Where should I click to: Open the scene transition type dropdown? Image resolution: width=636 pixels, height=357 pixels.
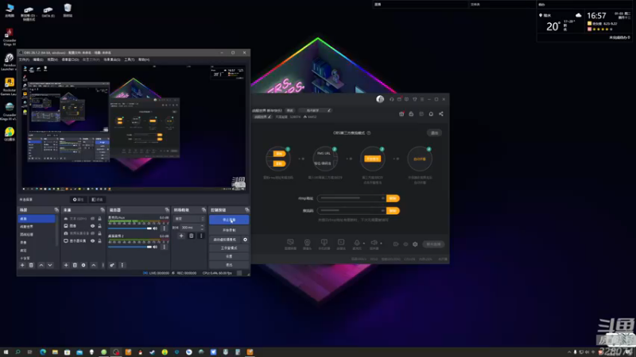tap(189, 219)
